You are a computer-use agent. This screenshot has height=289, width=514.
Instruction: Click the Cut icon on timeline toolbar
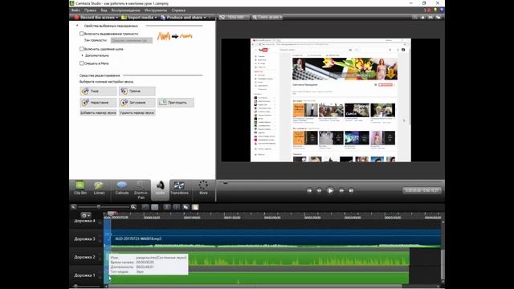coord(167,207)
